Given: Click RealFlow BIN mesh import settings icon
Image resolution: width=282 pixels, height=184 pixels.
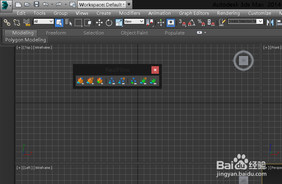Looking at the screenshot, I should pos(143,81).
